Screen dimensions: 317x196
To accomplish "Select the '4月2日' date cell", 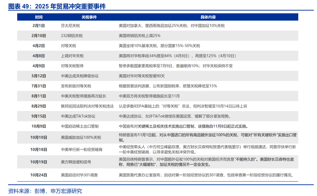I will 39,46.
